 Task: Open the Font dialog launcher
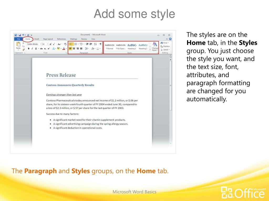click(x=66, y=53)
